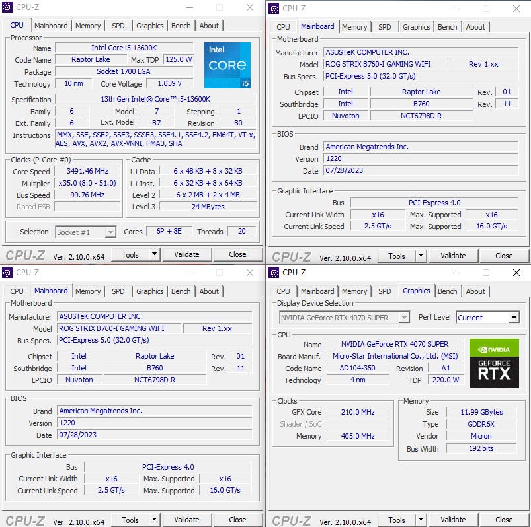Click Validate in upper-right Mainboard window

tap(453, 256)
